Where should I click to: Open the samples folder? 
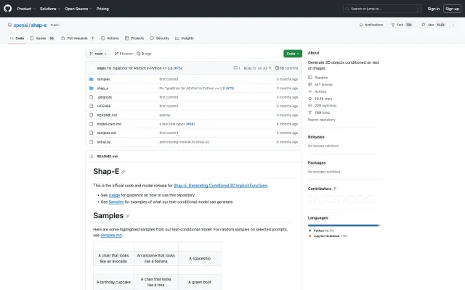[x=104, y=78]
